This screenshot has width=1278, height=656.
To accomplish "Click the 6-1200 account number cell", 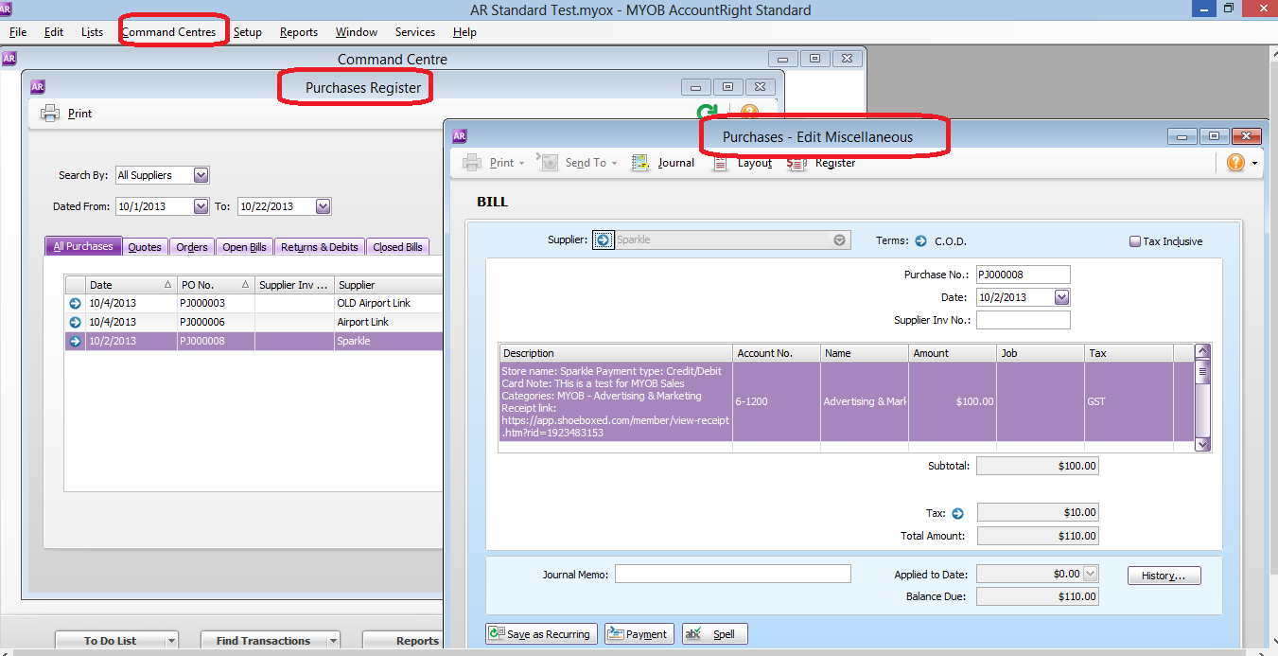I will (777, 401).
